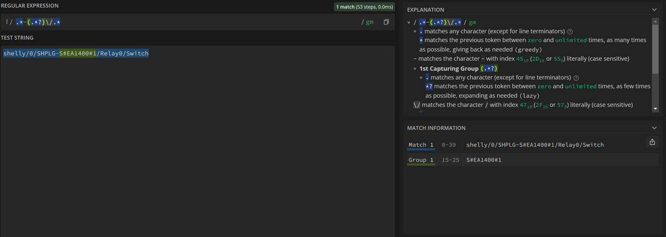
Task: Click the explanation line mentioning index 45
Action: 521,59
